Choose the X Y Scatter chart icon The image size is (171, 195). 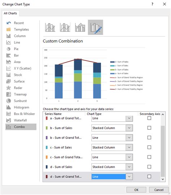(x=9, y=68)
